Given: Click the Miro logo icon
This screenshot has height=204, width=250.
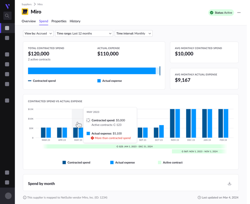Looking at the screenshot, I should 25,12.
